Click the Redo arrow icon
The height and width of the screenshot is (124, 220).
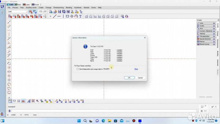point(45,12)
